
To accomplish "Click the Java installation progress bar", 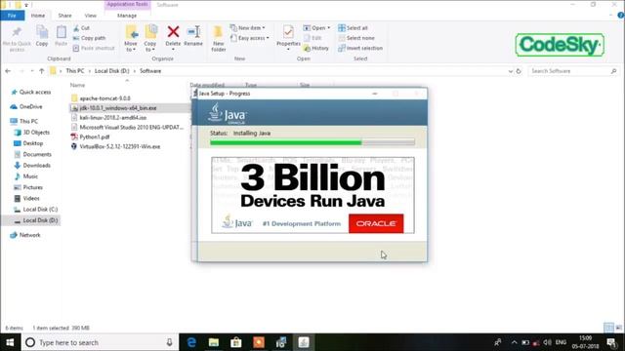I will pyautogui.click(x=312, y=142).
